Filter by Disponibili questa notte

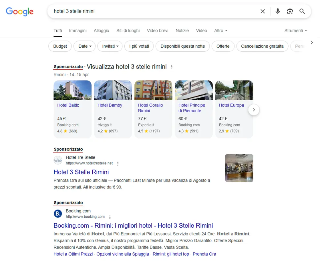(x=183, y=46)
